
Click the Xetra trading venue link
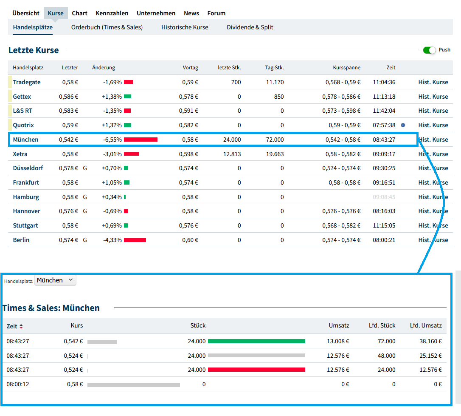(x=20, y=154)
